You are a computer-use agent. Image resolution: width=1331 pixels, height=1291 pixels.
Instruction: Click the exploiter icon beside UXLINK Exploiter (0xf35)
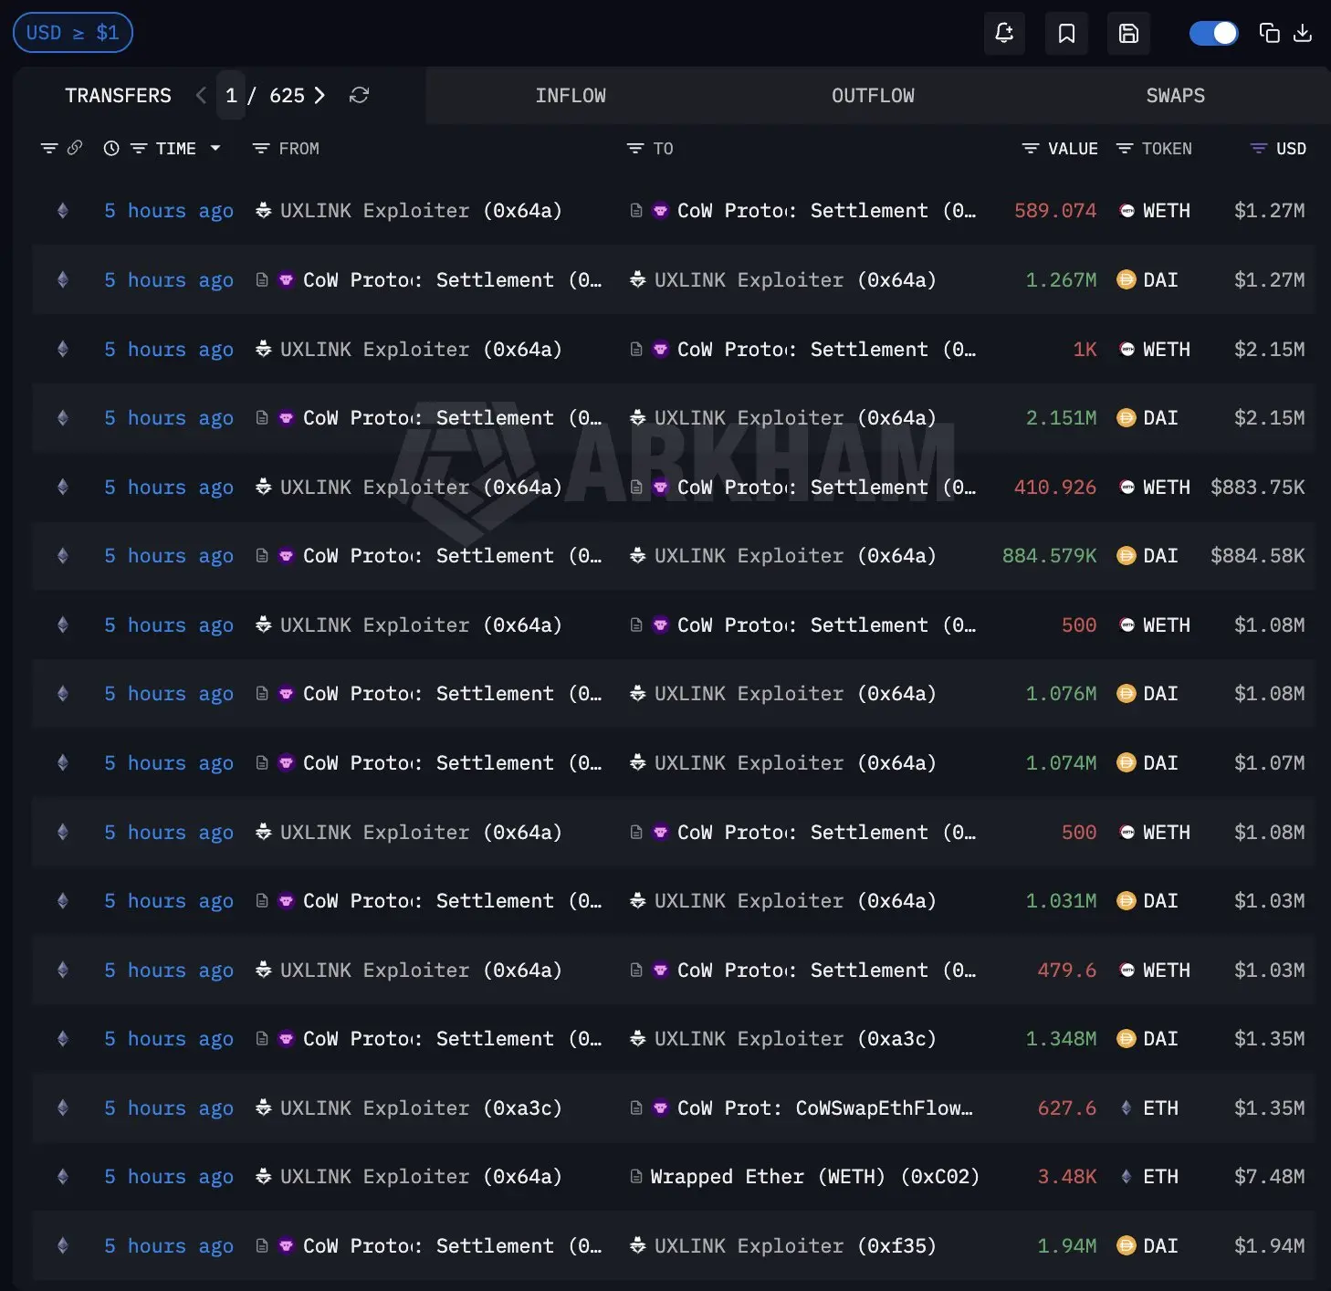tap(638, 1245)
